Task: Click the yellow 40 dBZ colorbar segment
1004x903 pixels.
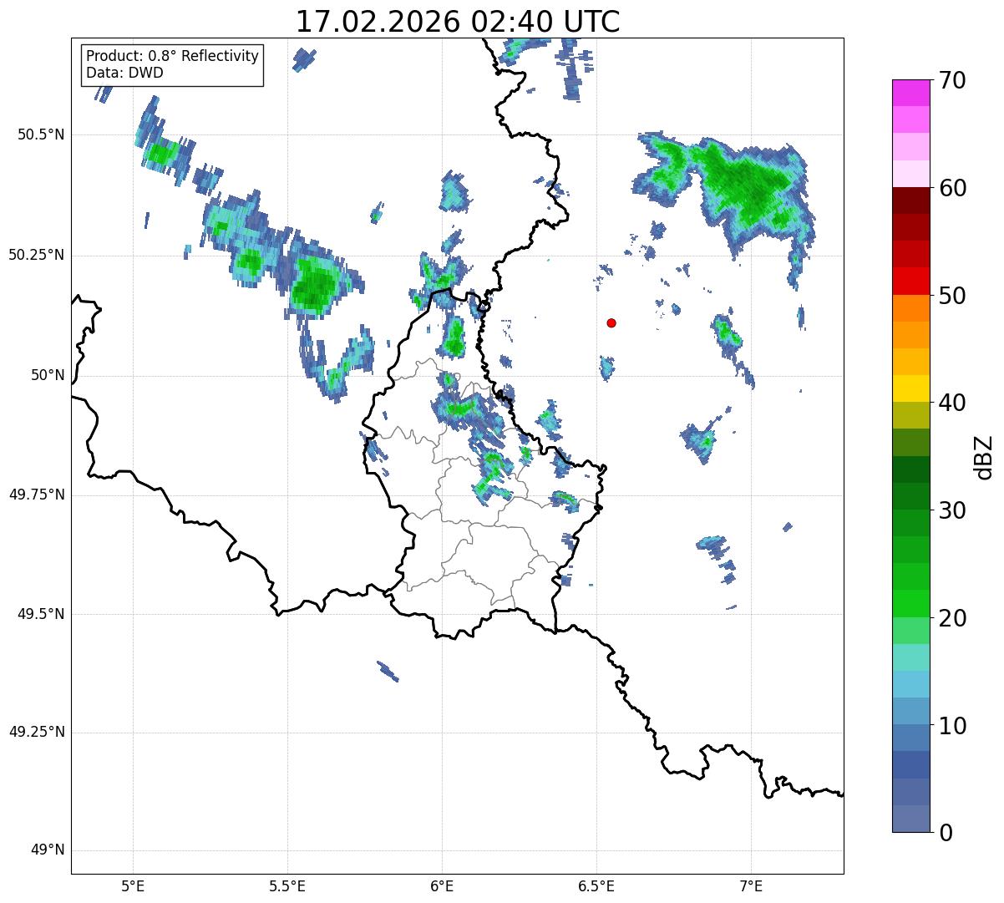Action: [911, 389]
